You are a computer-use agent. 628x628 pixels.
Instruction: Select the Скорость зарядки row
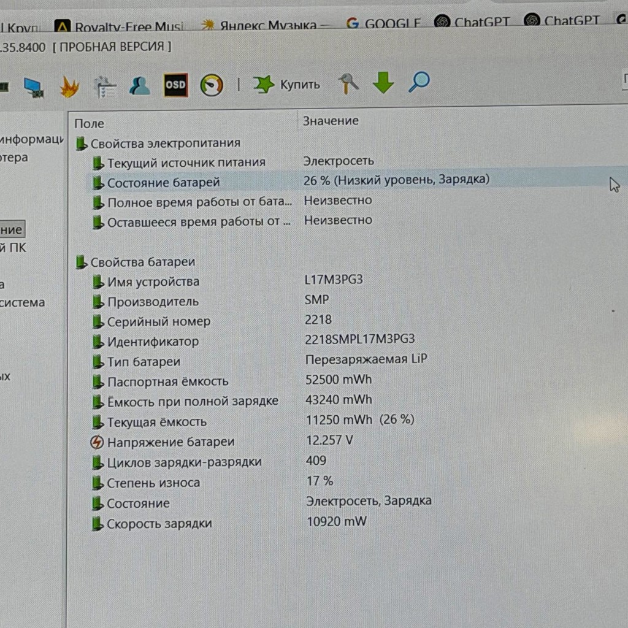(229, 523)
